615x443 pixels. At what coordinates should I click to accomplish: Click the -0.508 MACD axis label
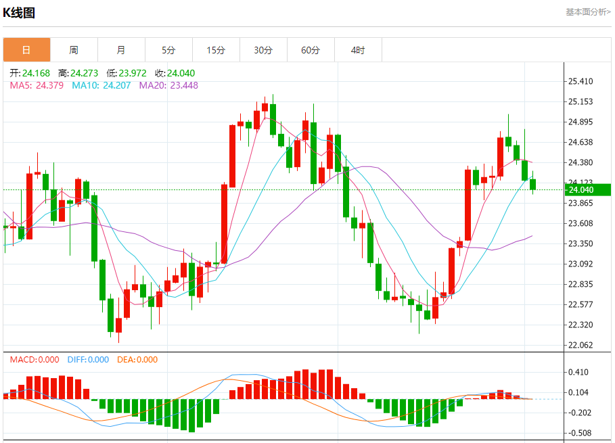(x=578, y=434)
